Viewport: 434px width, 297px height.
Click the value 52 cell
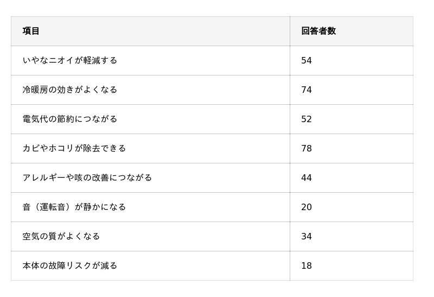[307, 119]
